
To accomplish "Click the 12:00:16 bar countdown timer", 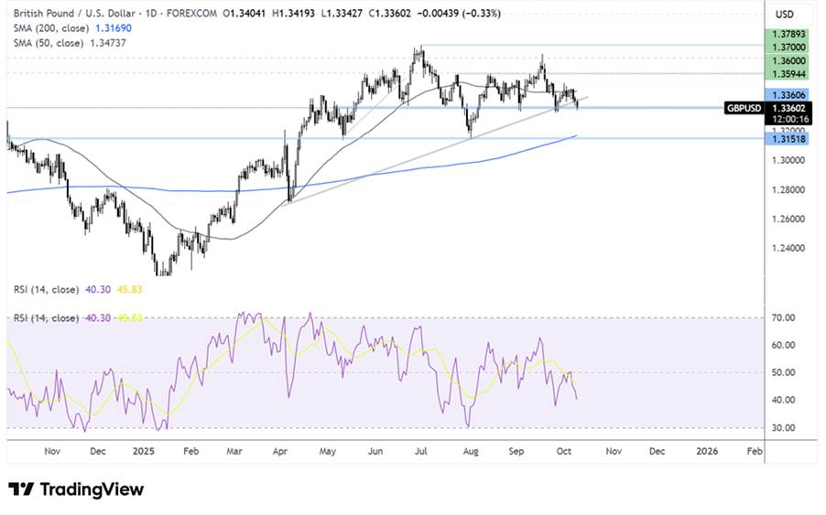I will [788, 119].
